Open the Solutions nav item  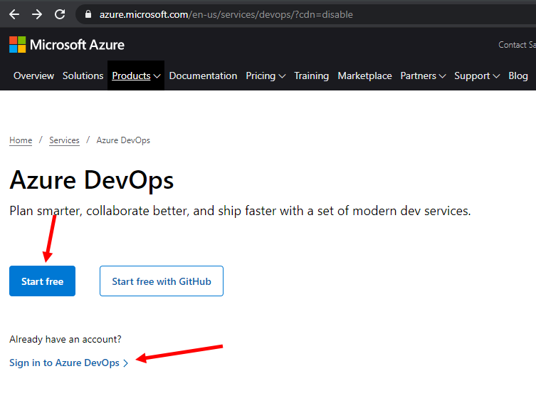coord(83,75)
